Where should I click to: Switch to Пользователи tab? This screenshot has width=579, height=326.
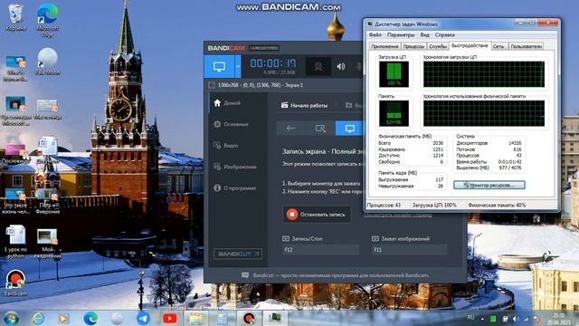[x=527, y=46]
